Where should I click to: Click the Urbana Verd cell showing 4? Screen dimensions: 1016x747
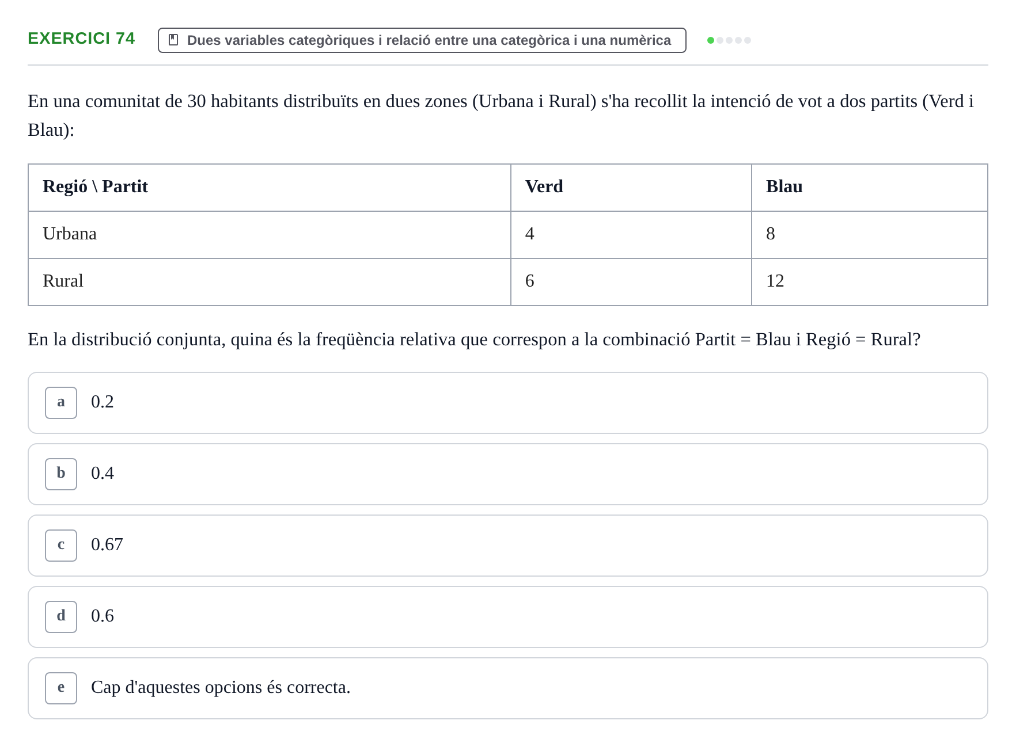tap(631, 235)
